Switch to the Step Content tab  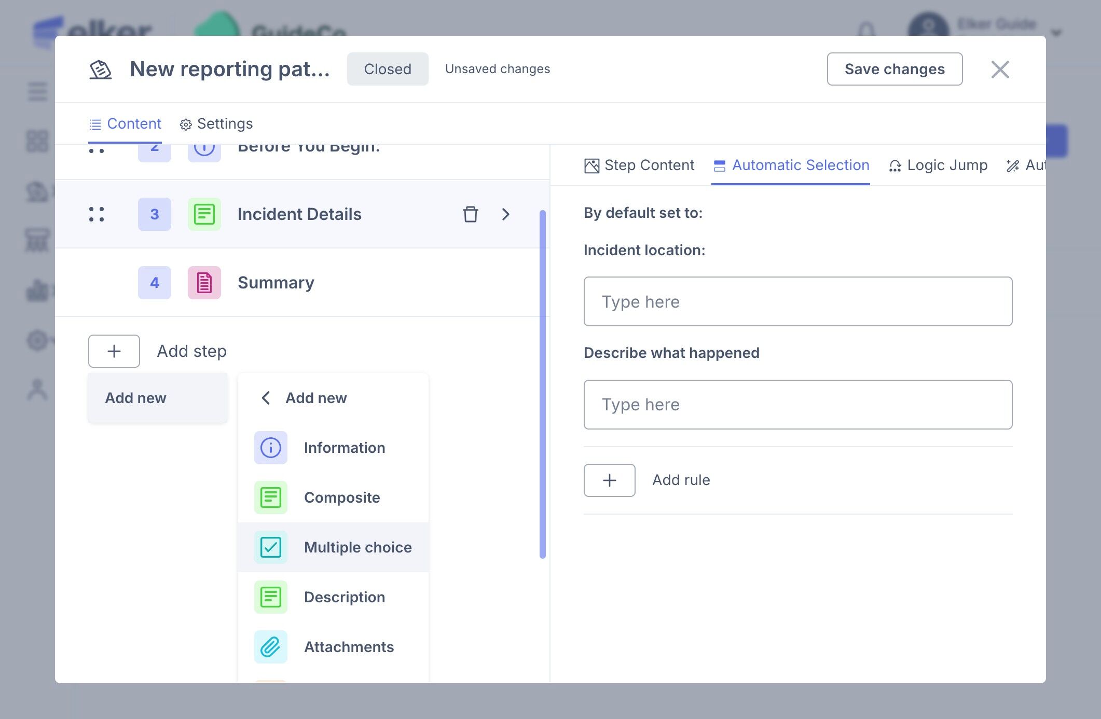[639, 165]
